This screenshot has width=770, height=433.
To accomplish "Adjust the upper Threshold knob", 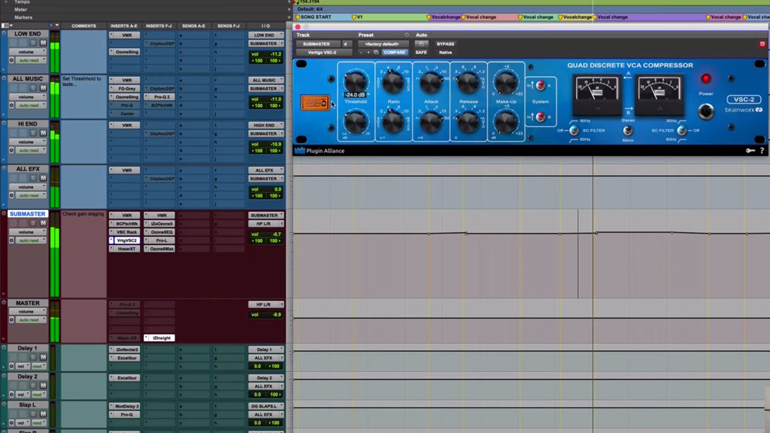I will pos(356,81).
